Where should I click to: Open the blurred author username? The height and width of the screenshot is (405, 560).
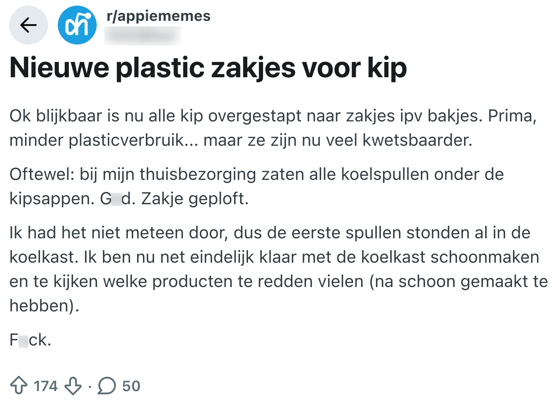(x=143, y=35)
